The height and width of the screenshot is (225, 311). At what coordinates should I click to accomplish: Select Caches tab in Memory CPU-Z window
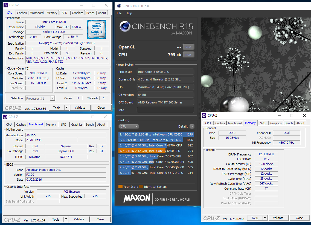tap(220, 123)
